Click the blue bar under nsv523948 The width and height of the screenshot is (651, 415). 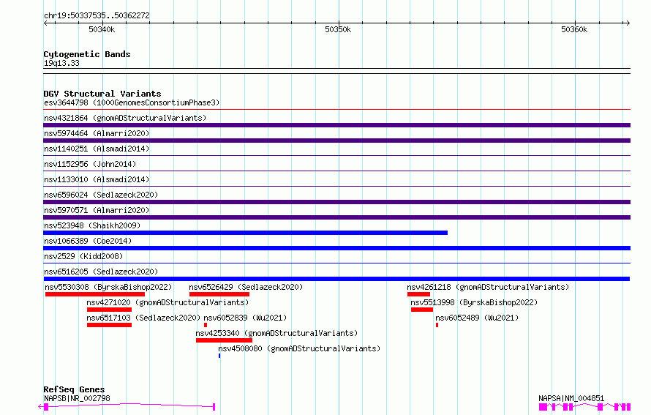pyautogui.click(x=245, y=233)
